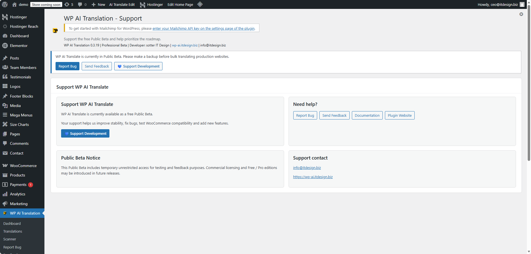Image resolution: width=531 pixels, height=254 pixels.
Task: Click the filled blue Support Development button
Action: click(x=85, y=133)
